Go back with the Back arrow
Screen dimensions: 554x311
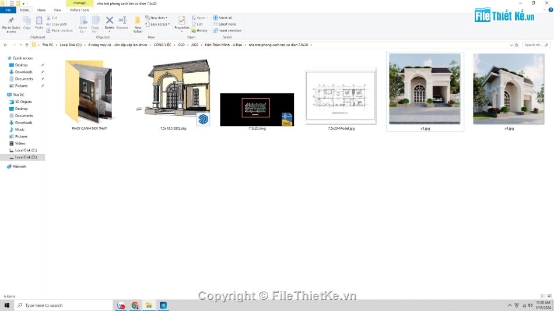tap(5, 45)
